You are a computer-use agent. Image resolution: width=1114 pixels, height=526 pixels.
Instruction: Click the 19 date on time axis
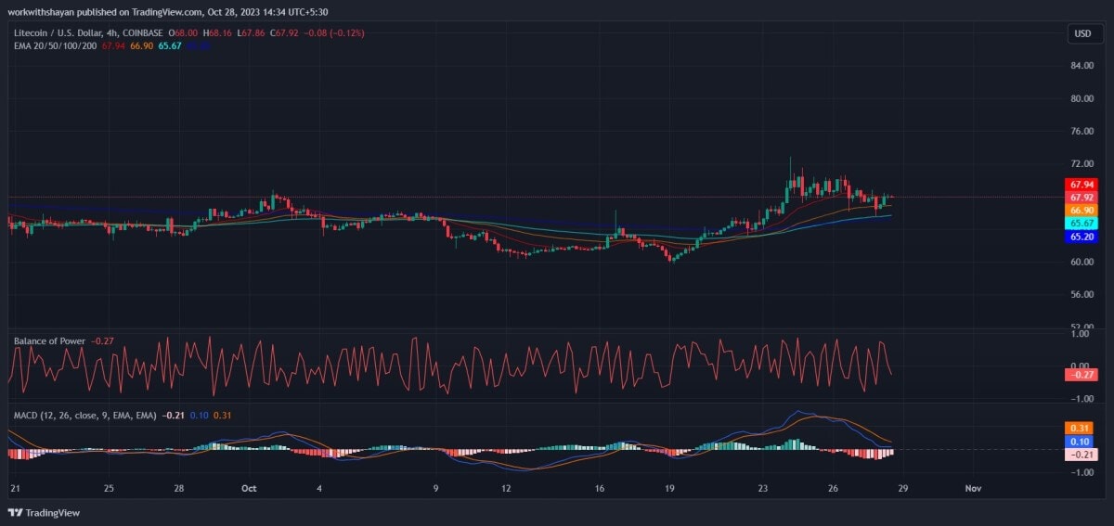click(x=669, y=488)
